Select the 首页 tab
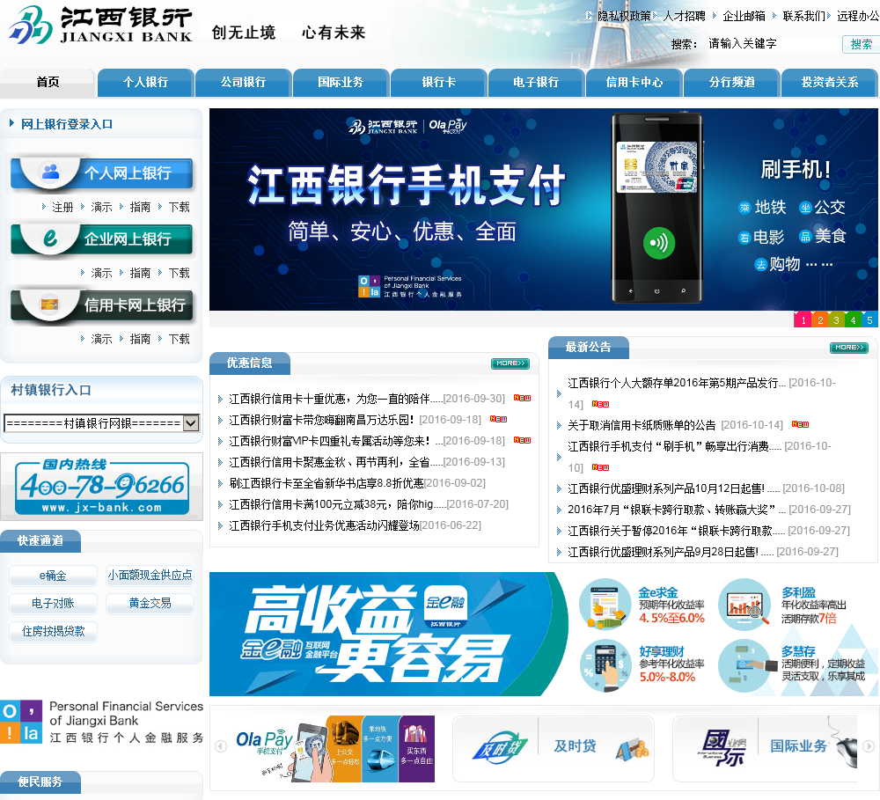880x800 pixels. (x=48, y=82)
